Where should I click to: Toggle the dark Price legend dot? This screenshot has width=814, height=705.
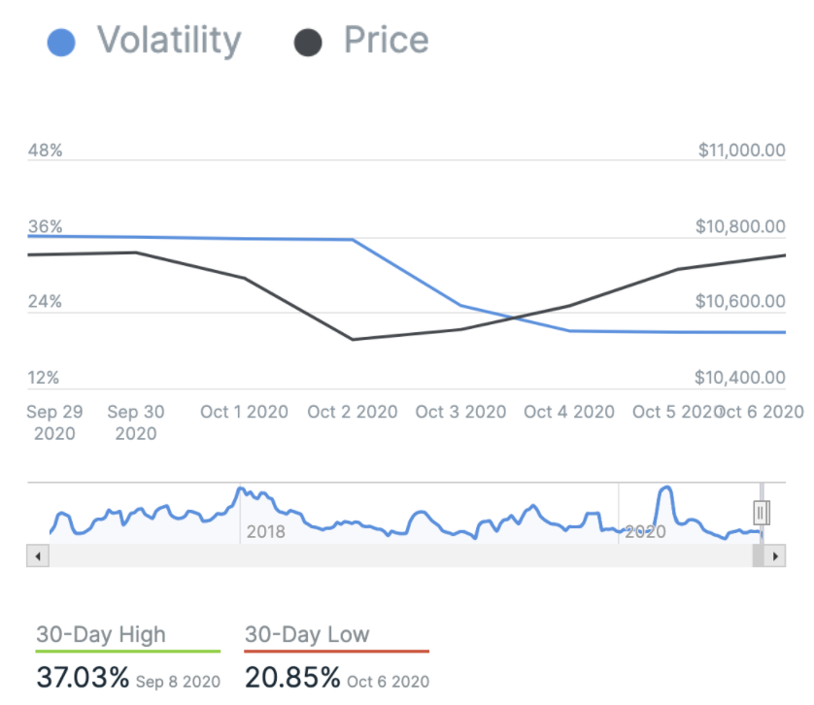pyautogui.click(x=308, y=42)
